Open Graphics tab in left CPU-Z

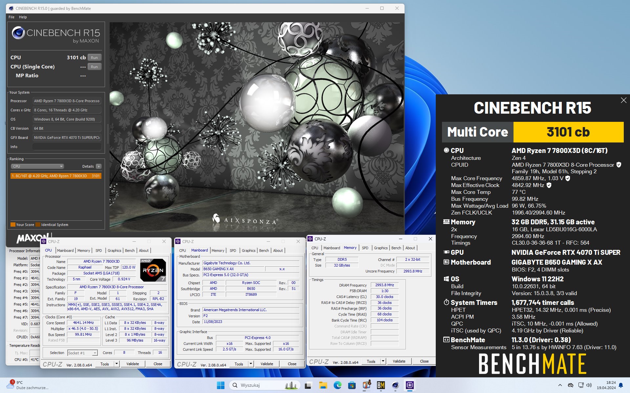click(x=115, y=251)
